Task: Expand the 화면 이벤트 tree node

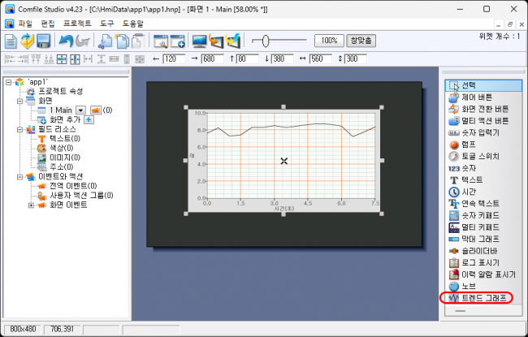Action: pyautogui.click(x=31, y=205)
